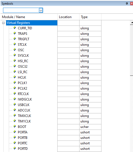The height and width of the screenshot is (152, 133).
Task: Select the PCLK1 symbol icon
Action: pyautogui.click(x=15, y=83)
